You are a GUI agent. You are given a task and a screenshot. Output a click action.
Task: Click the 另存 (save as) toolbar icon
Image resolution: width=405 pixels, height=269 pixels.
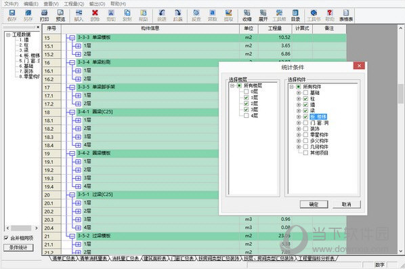[x=28, y=16]
